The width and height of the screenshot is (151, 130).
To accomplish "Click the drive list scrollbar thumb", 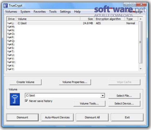I will 140,42.
